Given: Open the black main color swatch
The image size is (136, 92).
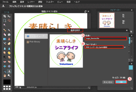Looking at the screenshot, I should pyautogui.click(x=7, y=82).
